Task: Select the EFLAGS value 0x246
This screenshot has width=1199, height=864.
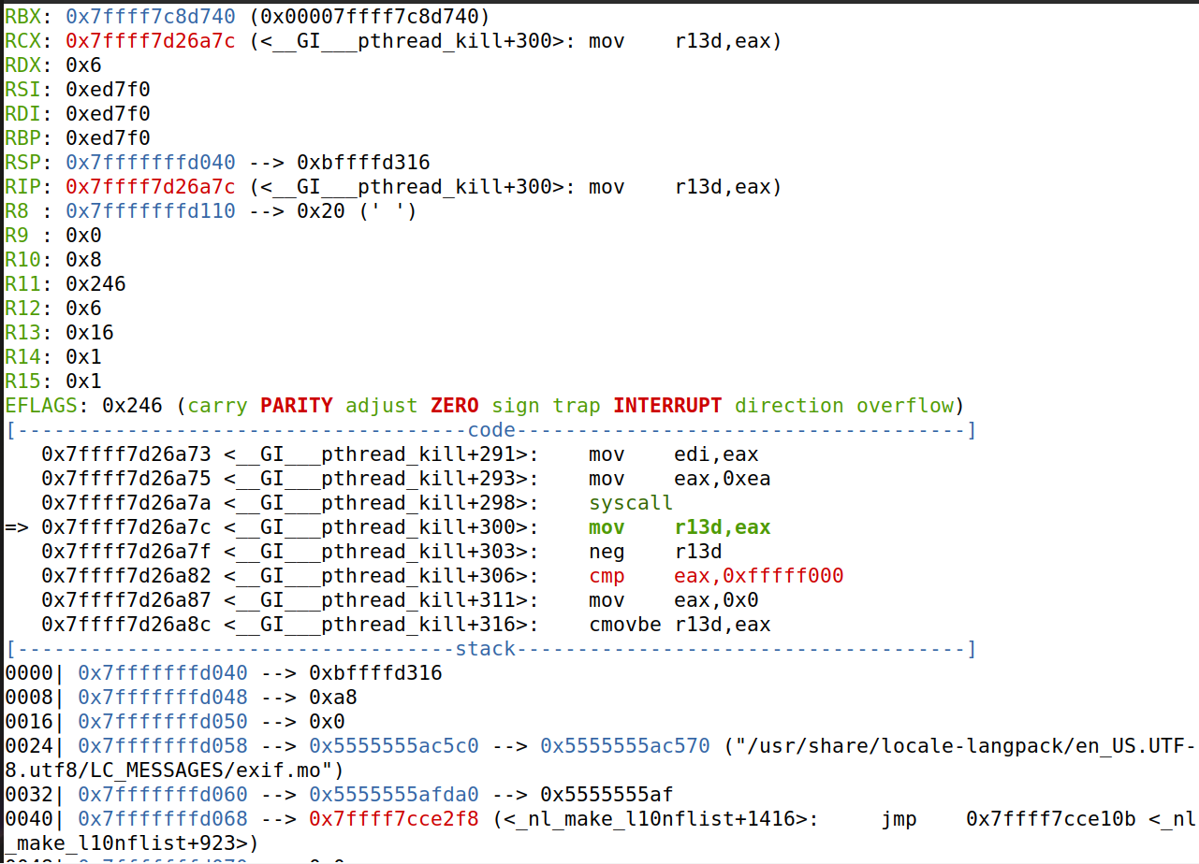Action: 132,406
